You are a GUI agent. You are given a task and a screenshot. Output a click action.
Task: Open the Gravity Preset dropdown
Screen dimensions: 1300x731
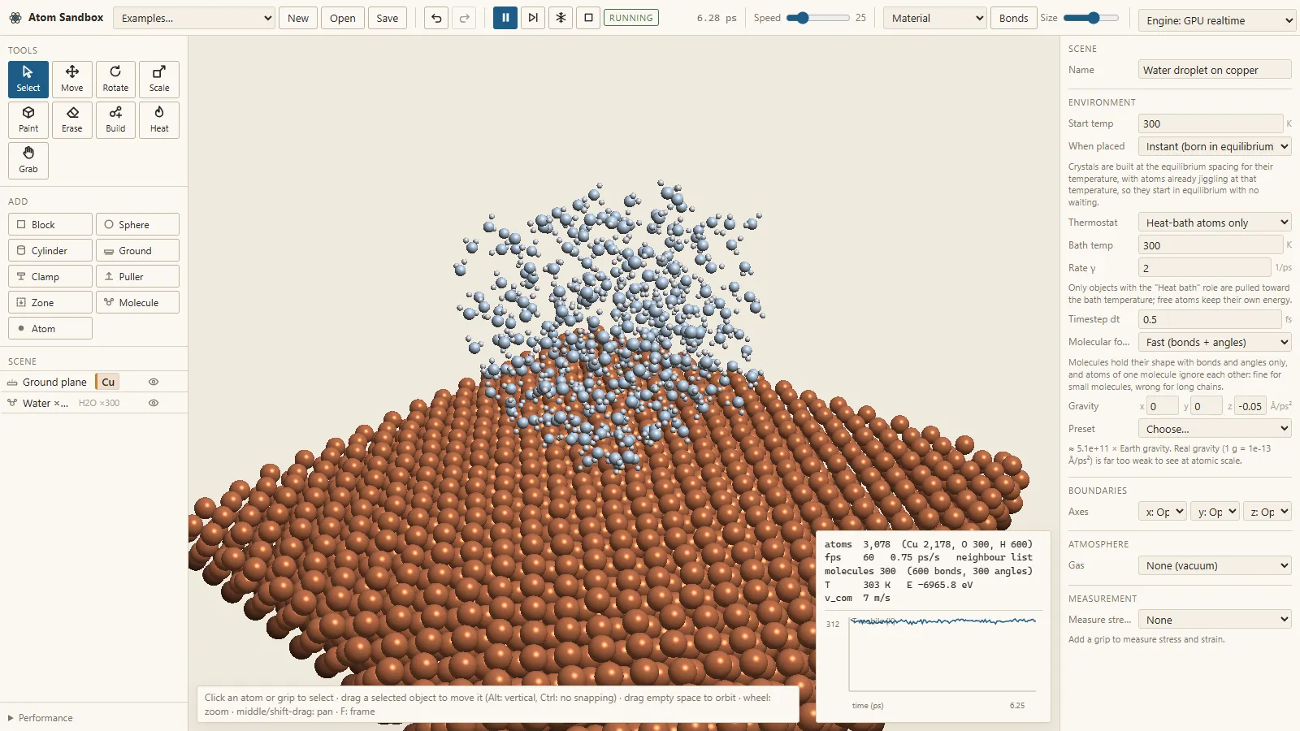click(x=1215, y=429)
